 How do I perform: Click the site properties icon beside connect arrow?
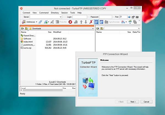coord(133,17)
